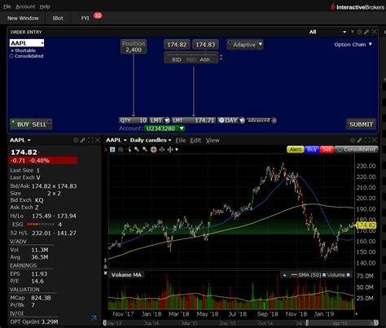The height and width of the screenshot is (328, 386).
Task: Open the All group dropdown in Order Entry header
Action: coord(328,32)
